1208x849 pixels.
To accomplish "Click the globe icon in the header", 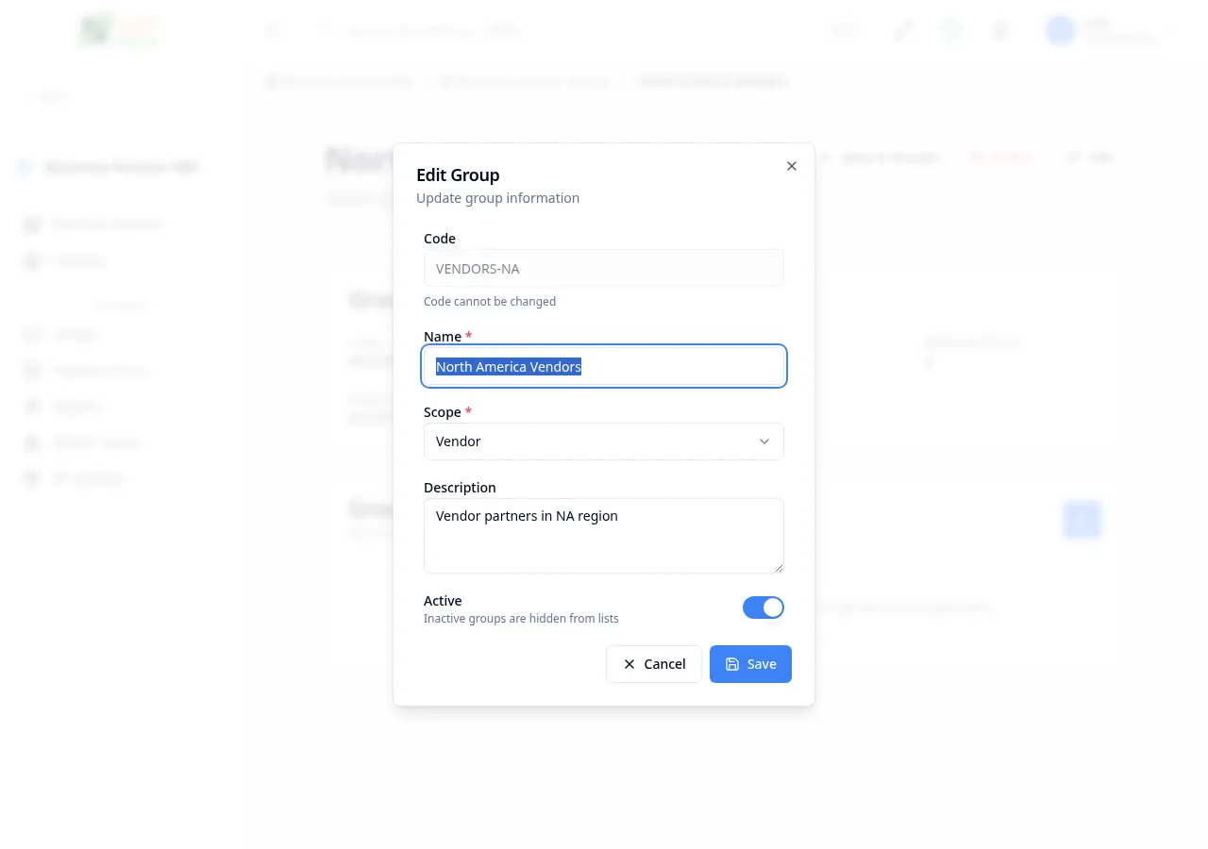I will tap(950, 30).
